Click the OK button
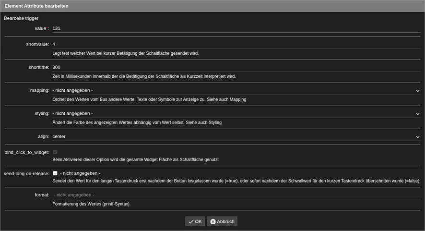Viewport: 425px width, 231px height. [195, 221]
